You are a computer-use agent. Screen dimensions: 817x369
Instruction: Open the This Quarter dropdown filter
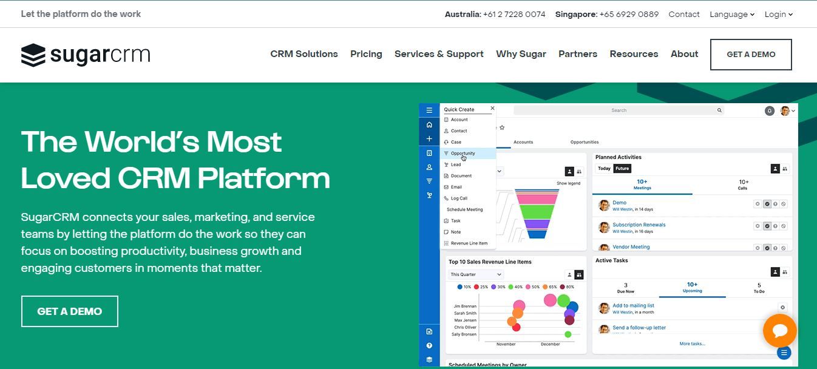pos(475,274)
